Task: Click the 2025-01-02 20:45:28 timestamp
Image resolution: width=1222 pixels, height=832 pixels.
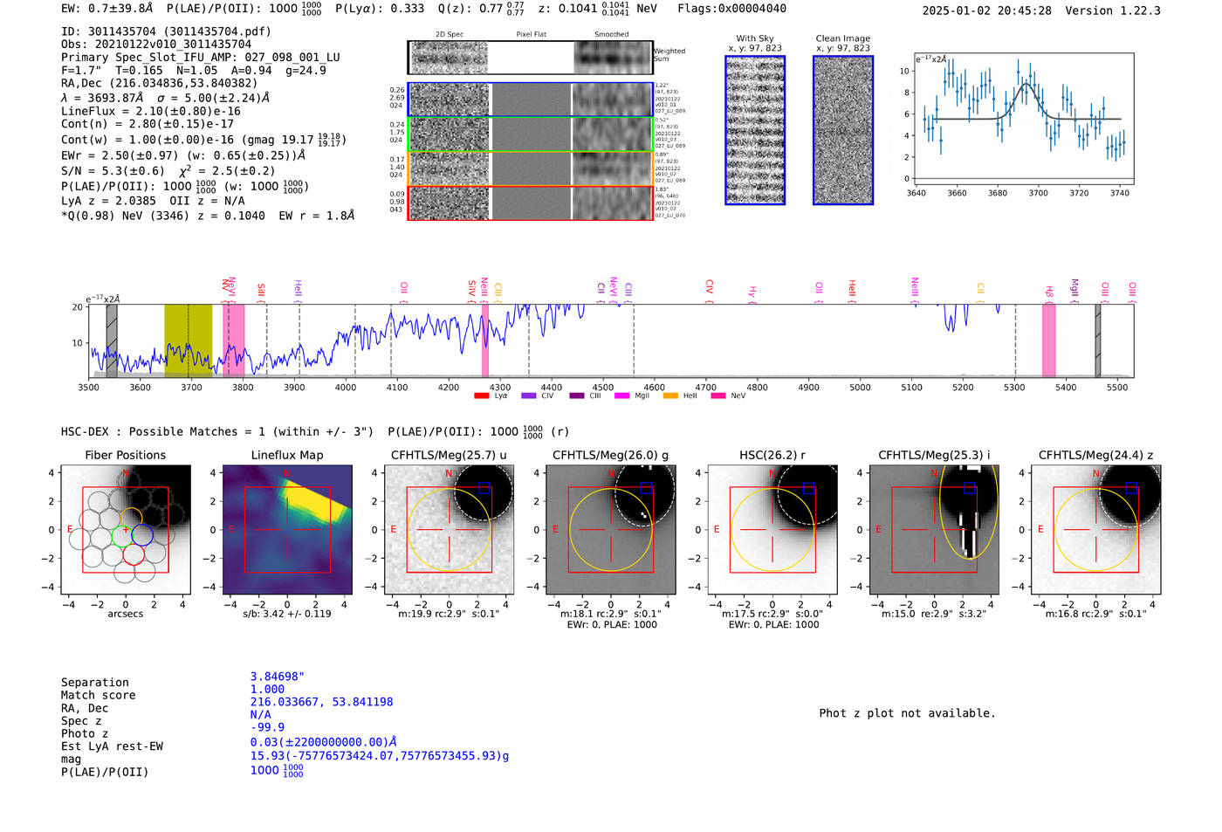Action: (x=987, y=10)
